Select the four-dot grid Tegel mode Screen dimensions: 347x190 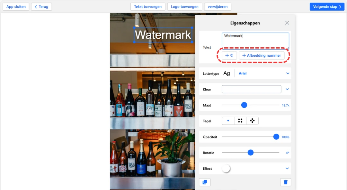240,120
